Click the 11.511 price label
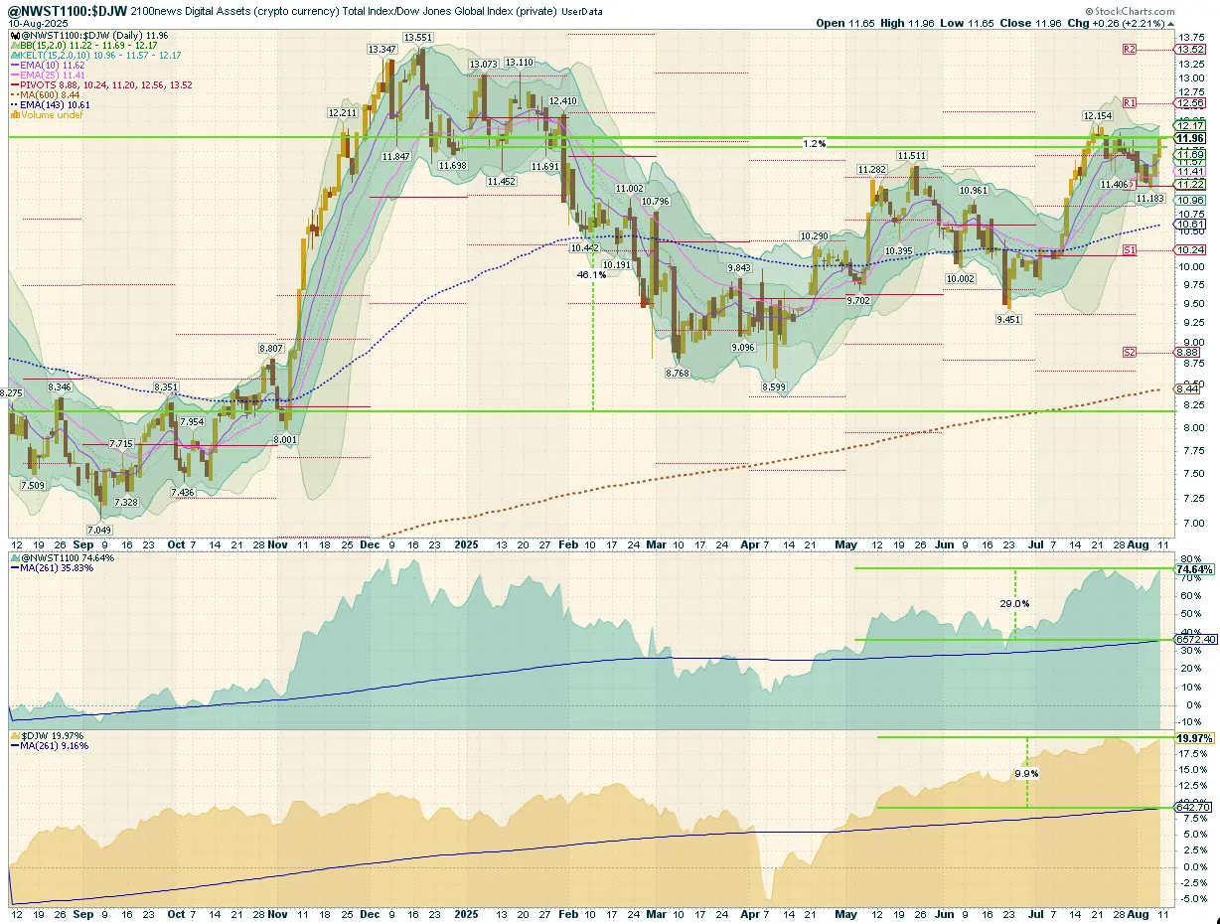This screenshot has width=1220, height=924. (x=912, y=156)
